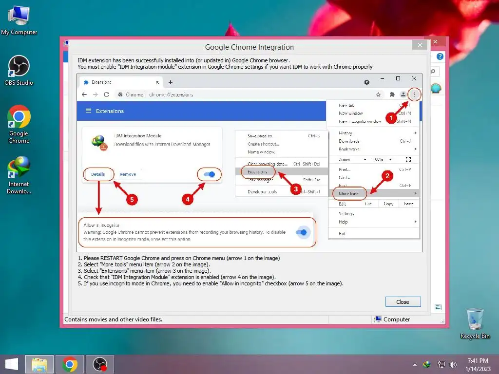Viewport: 499px width, 374px height.
Task: Click step '1. Please RESTART Google Chrome'
Action: pyautogui.click(x=179, y=258)
